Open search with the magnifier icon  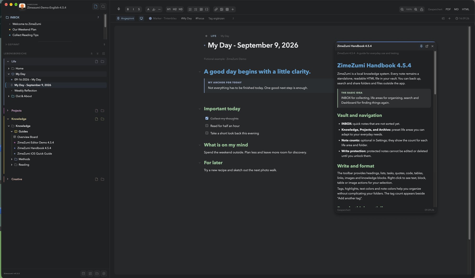103,7
